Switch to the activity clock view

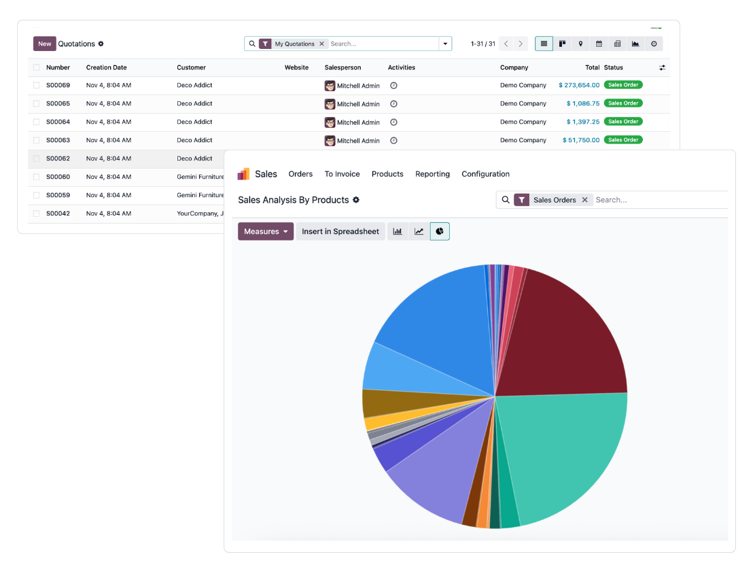click(654, 44)
